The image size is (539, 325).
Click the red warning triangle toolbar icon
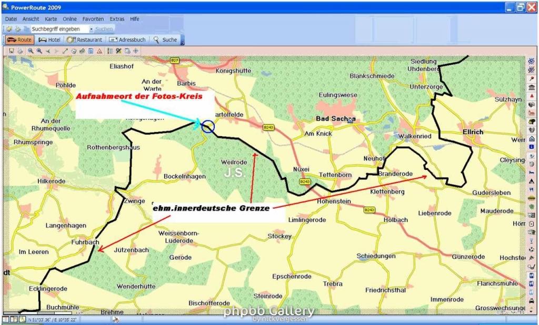pos(99,51)
